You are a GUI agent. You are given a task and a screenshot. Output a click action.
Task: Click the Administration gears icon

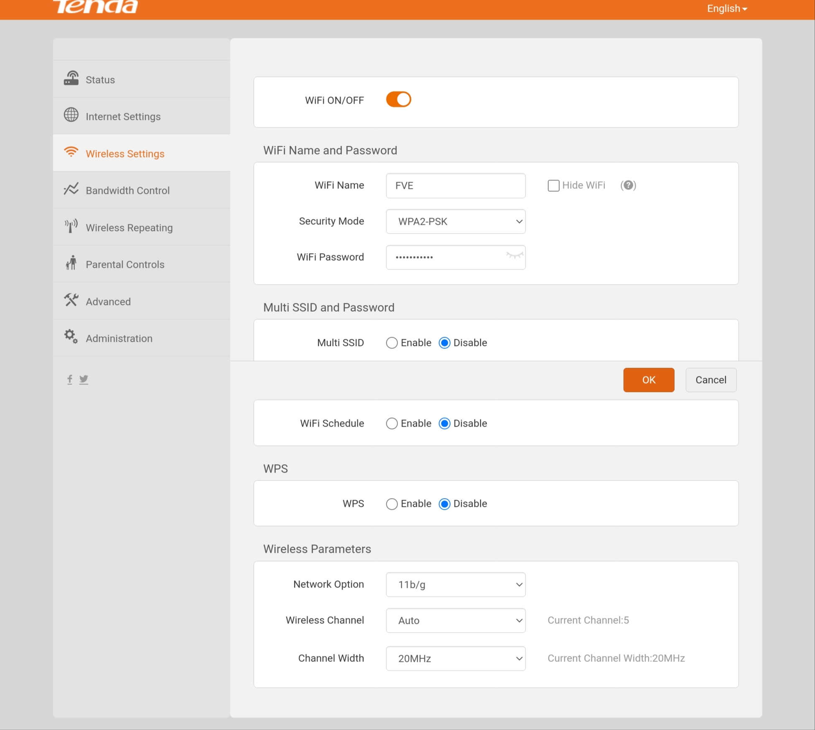(x=71, y=337)
